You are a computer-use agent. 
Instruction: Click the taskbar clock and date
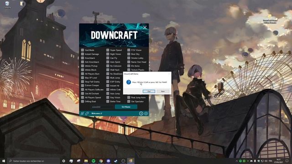point(278,161)
